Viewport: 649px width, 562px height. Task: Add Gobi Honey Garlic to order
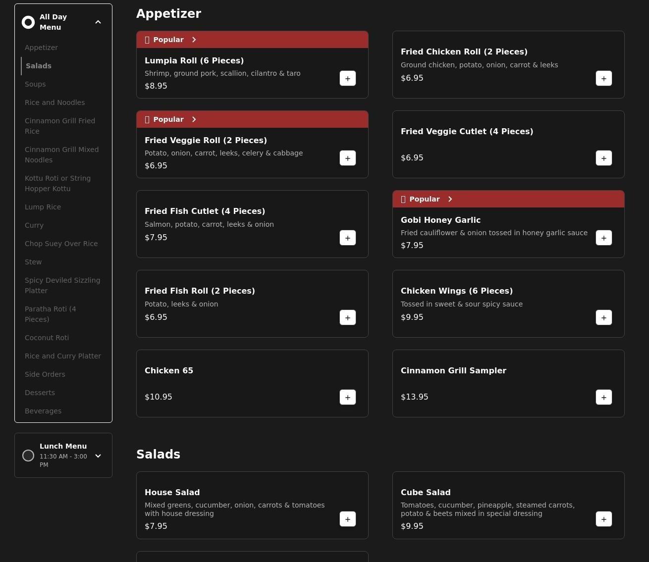(603, 238)
